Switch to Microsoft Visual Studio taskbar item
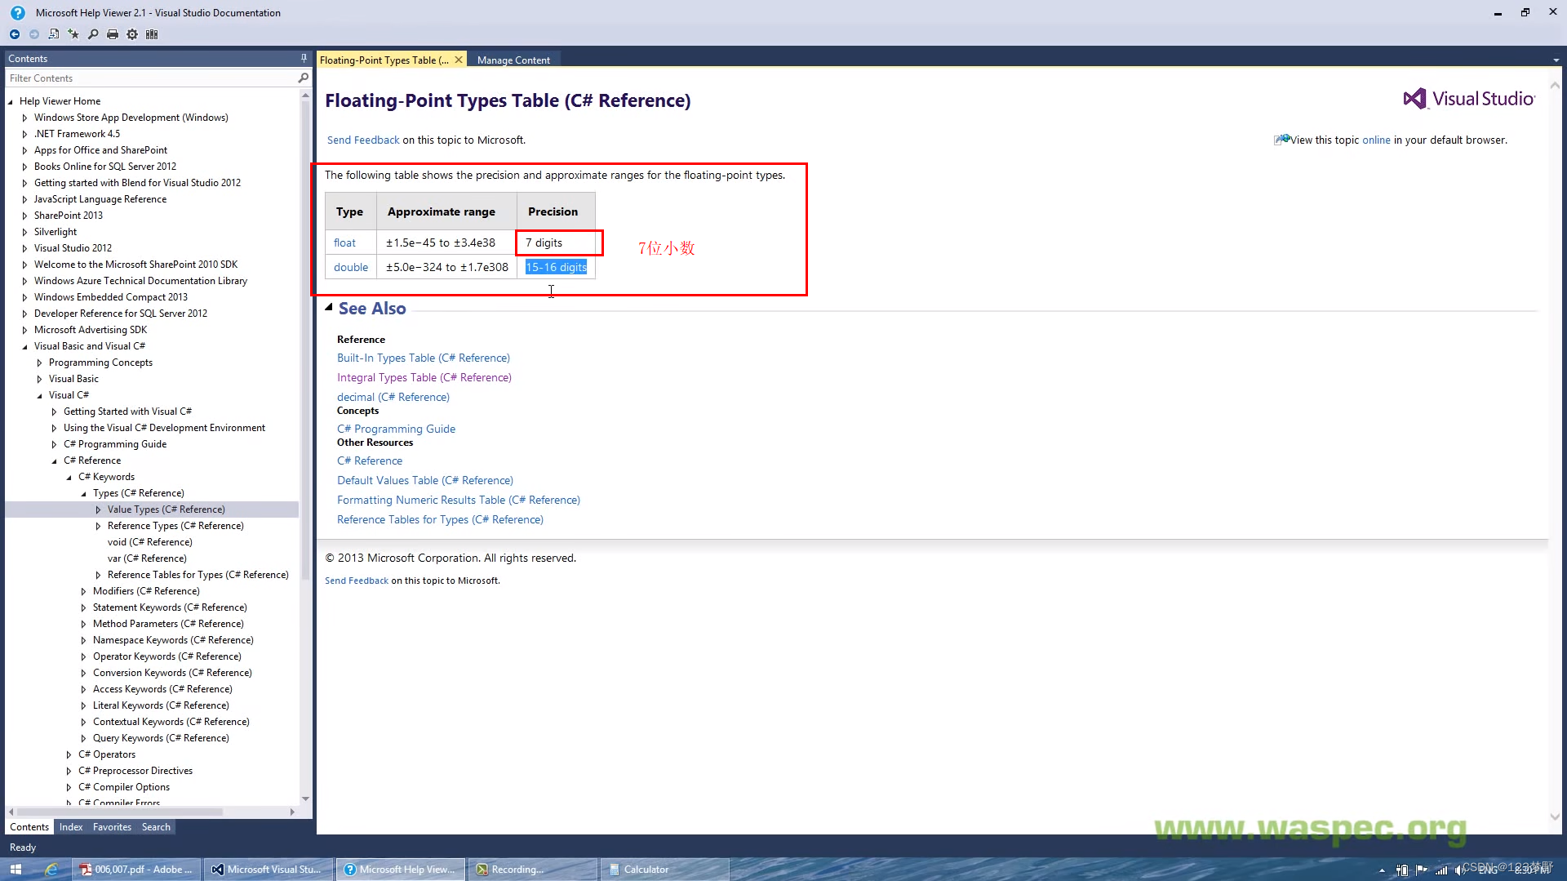This screenshot has height=881, width=1567. [269, 869]
